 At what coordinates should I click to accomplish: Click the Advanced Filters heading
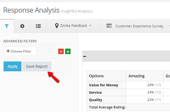pyautogui.click(x=20, y=41)
